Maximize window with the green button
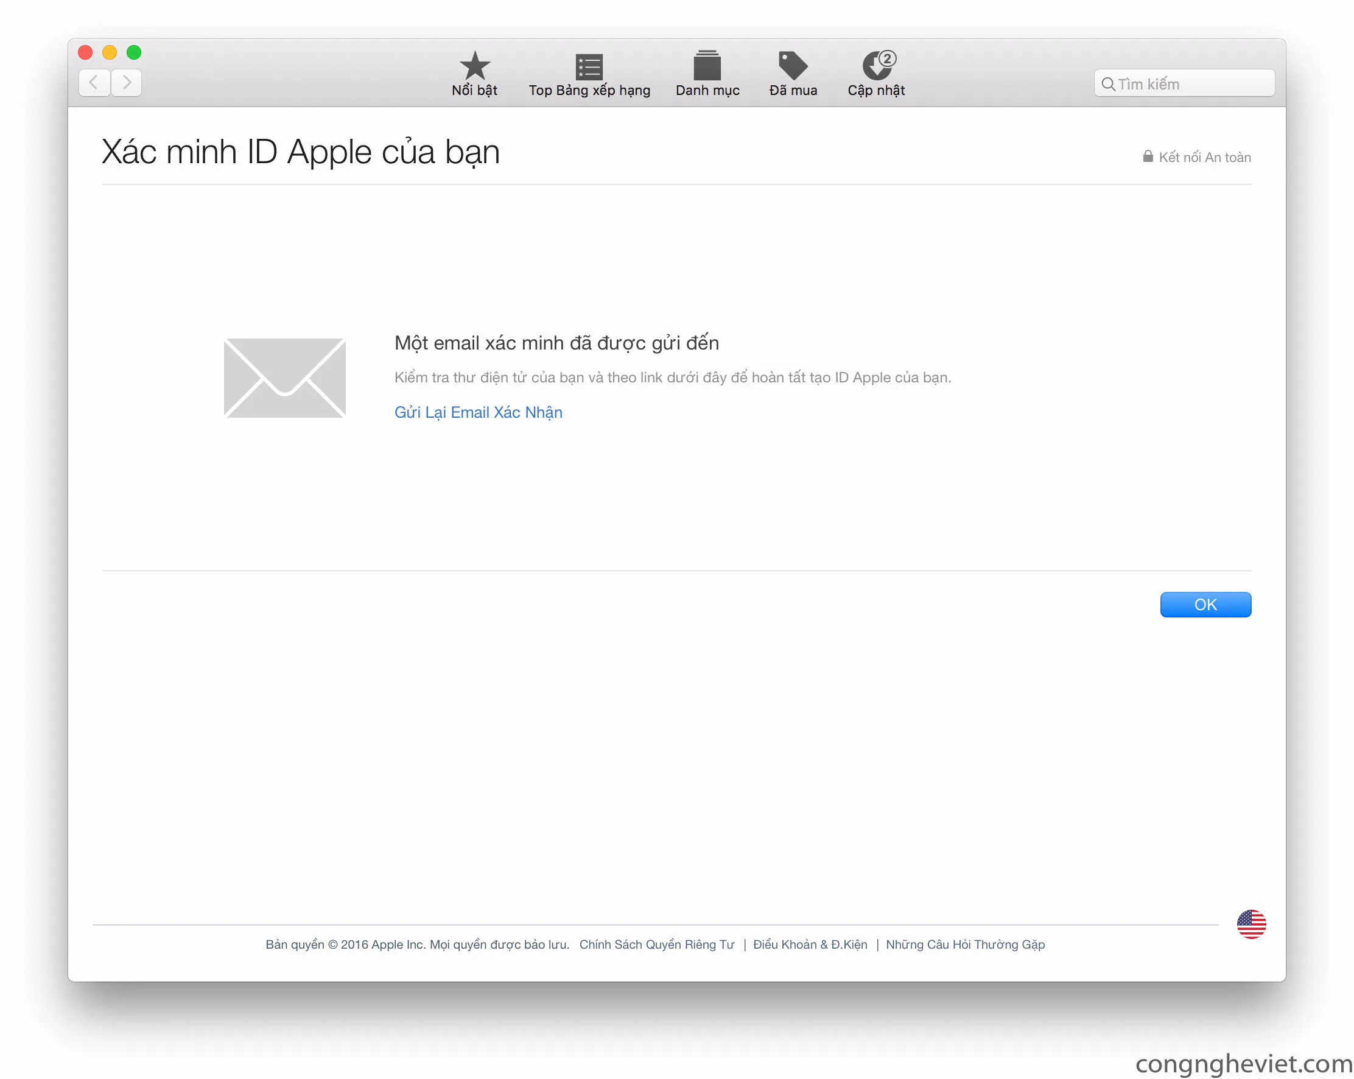Screen dimensions: 1354x1079 click(134, 52)
